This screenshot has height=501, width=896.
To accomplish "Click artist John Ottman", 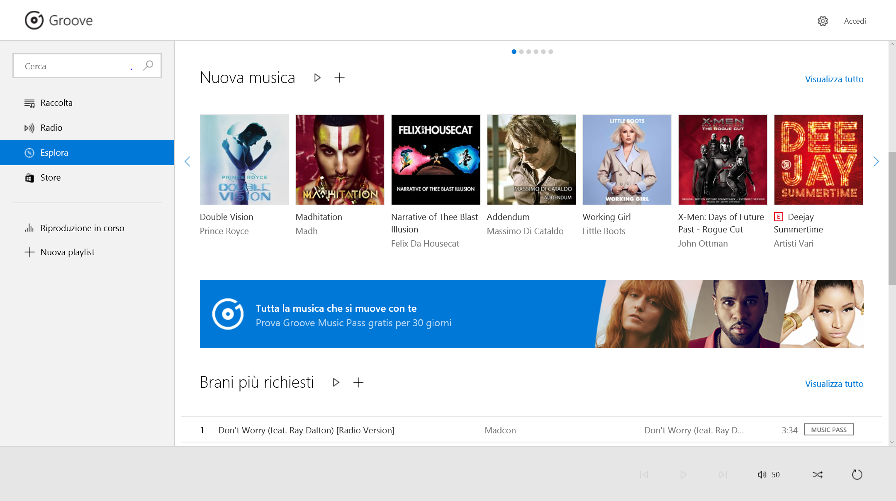I will click(x=703, y=244).
